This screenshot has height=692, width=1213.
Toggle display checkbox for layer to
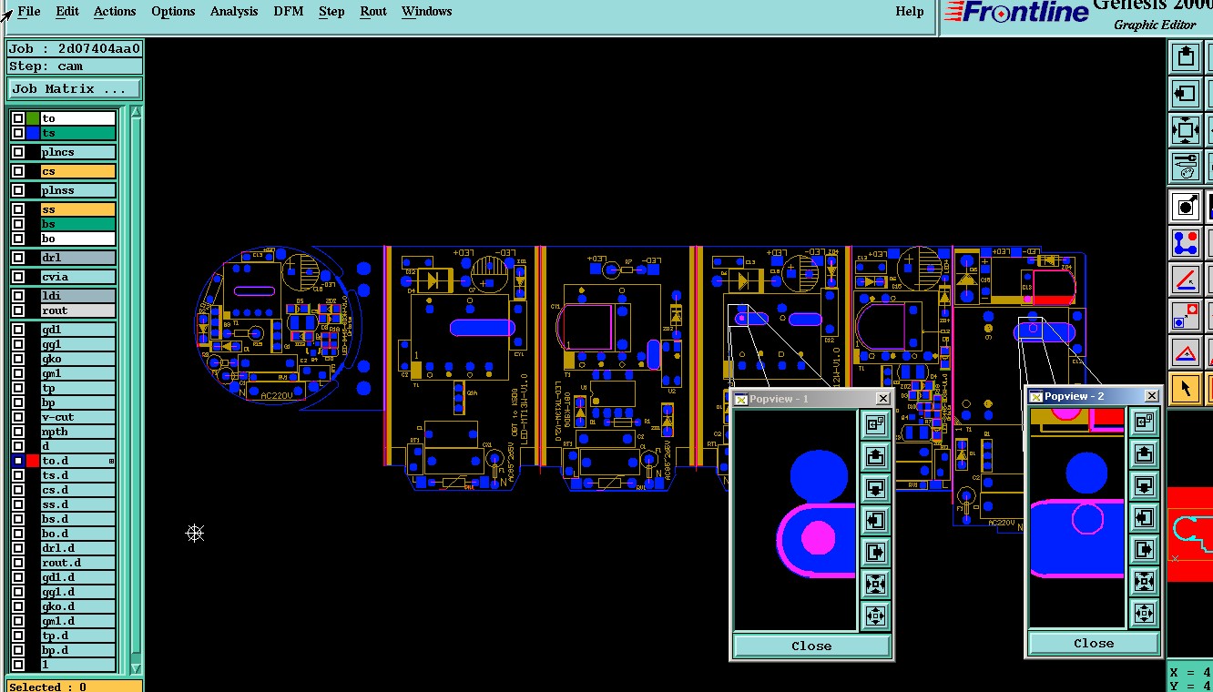pyautogui.click(x=18, y=118)
